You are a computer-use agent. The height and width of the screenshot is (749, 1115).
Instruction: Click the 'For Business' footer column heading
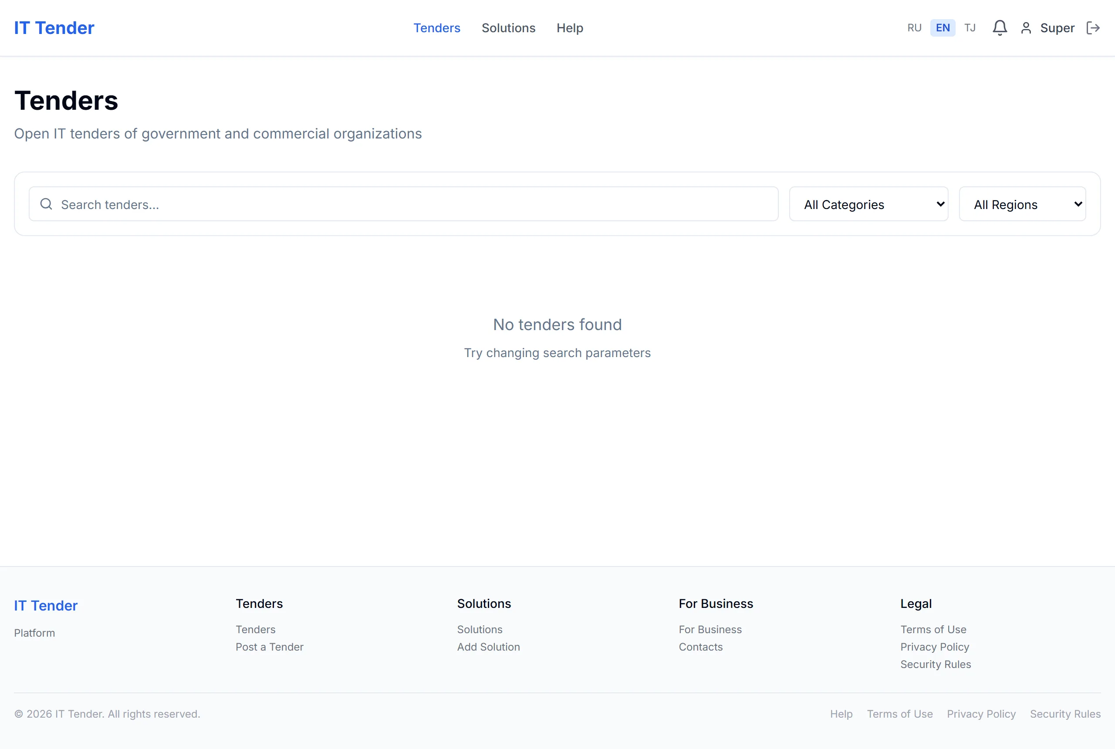tap(716, 603)
